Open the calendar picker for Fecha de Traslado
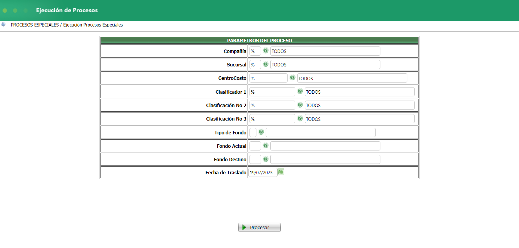The image size is (519, 248). tap(281, 172)
